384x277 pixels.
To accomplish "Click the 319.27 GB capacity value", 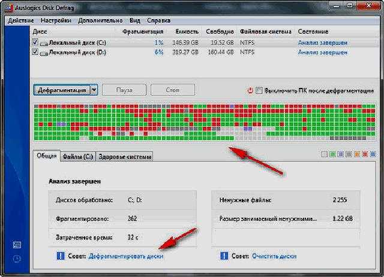I will (x=185, y=52).
